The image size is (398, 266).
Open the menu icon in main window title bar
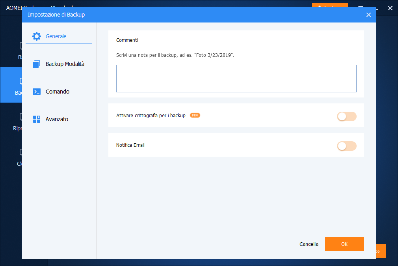[x=360, y=6]
